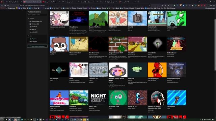Open the NIGHT SHIFT thumbnail
Image resolution: width=216 pixels, height=121 pixels.
coord(99,98)
